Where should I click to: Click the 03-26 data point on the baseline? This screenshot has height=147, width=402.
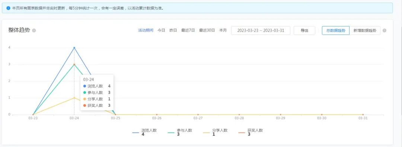(157, 115)
